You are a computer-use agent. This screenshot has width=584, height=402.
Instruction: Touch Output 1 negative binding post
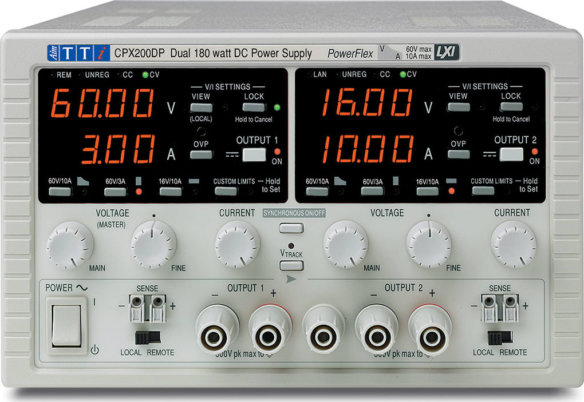point(215,330)
